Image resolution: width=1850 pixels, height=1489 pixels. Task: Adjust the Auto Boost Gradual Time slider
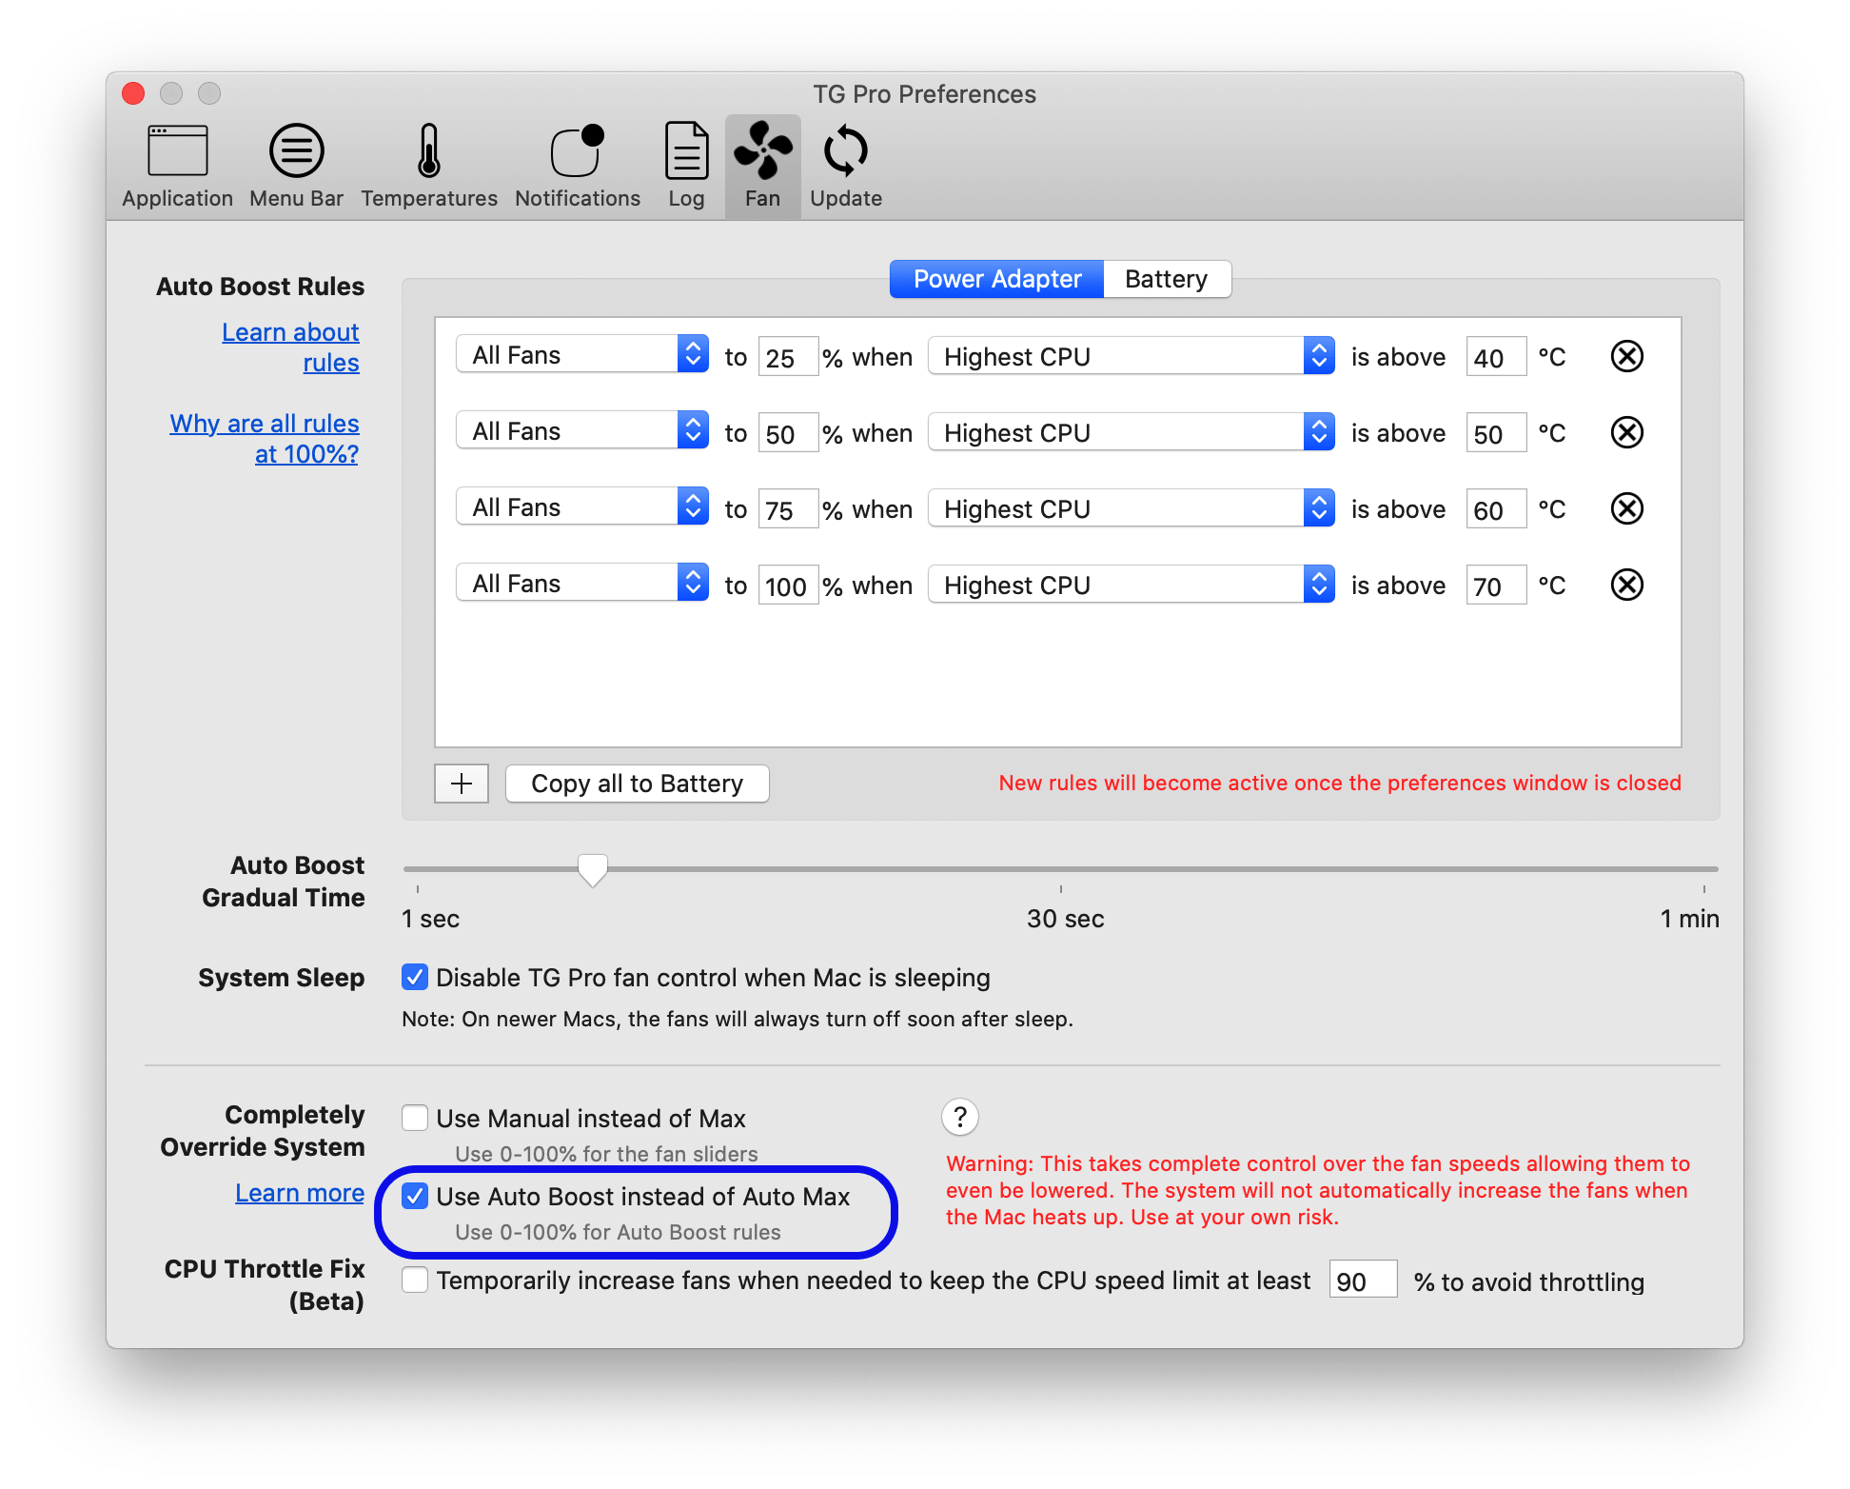(x=593, y=868)
